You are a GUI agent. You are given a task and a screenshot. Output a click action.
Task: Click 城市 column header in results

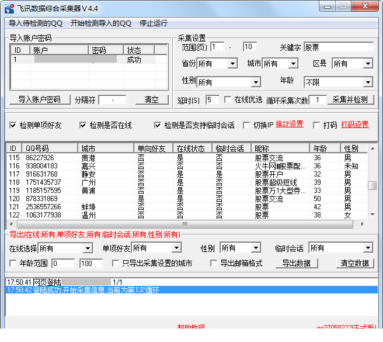106,148
